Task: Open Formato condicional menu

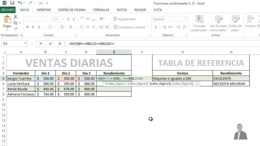Action: tap(199, 24)
